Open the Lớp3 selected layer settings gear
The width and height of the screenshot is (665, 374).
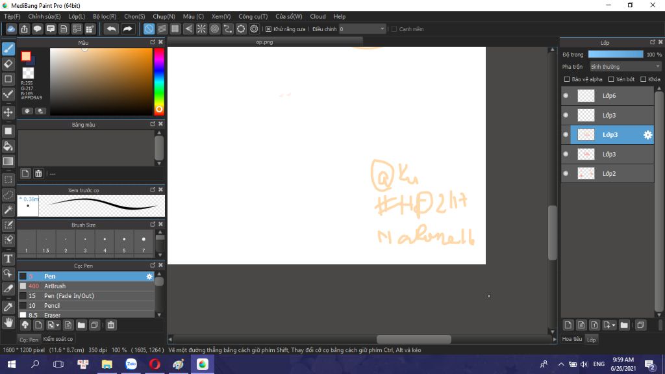[x=647, y=135]
